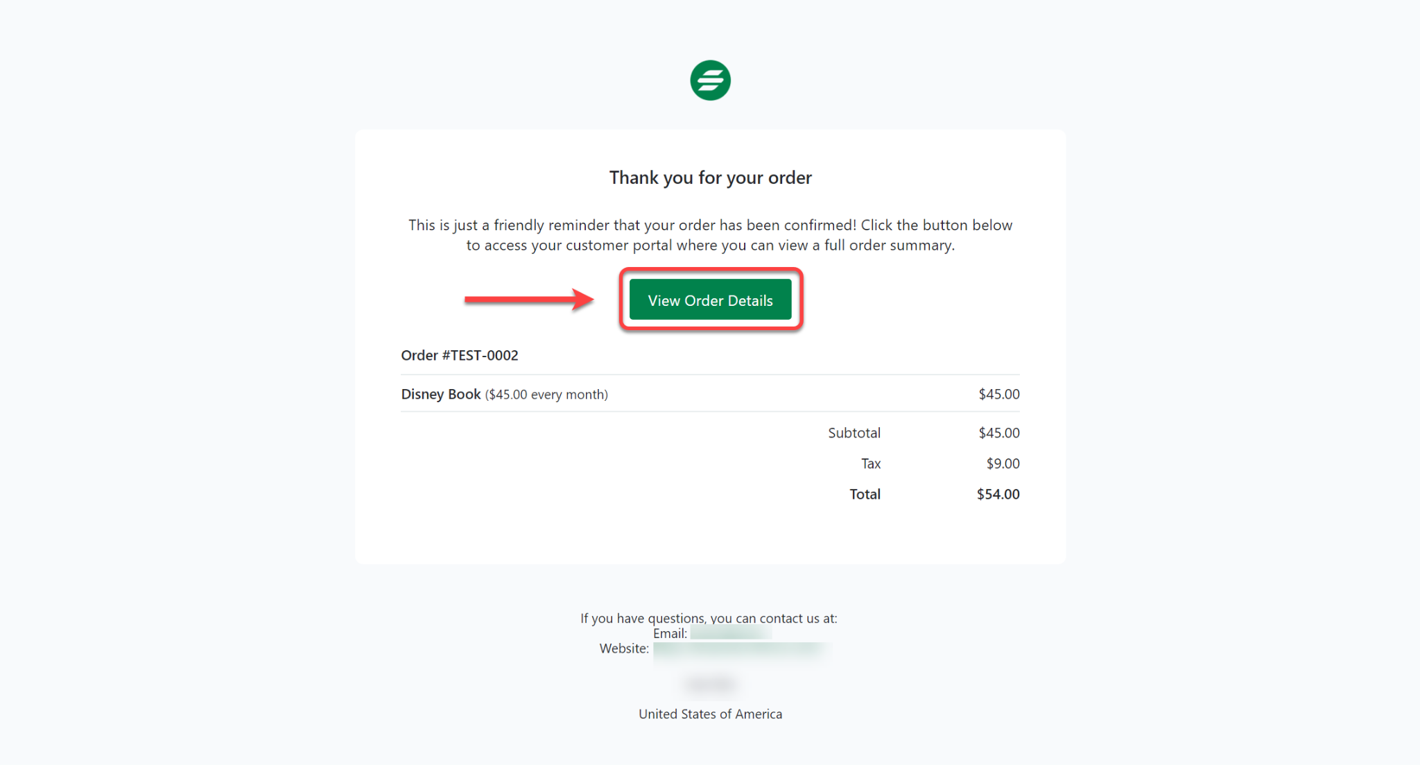
Task: Select the $45.00 subtotal amount
Action: click(1000, 432)
